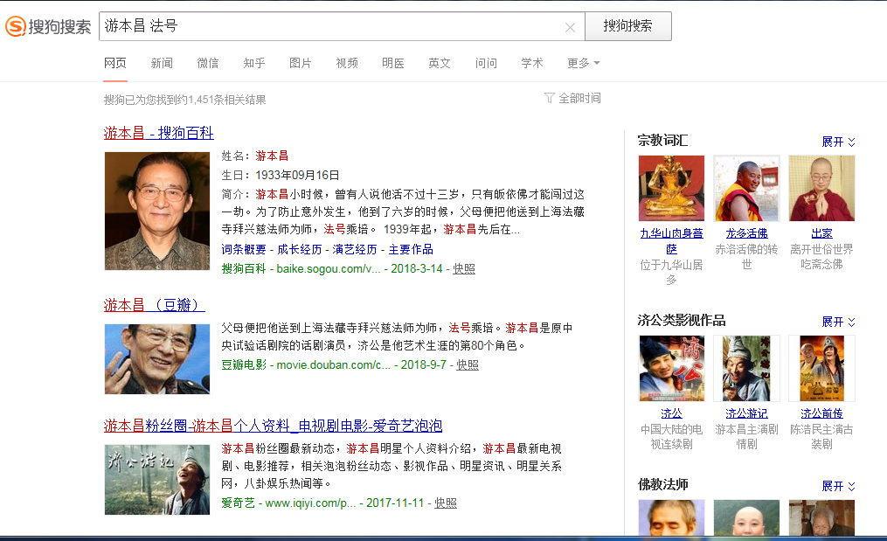Open the 明医 tab
The width and height of the screenshot is (887, 541).
[x=393, y=63]
